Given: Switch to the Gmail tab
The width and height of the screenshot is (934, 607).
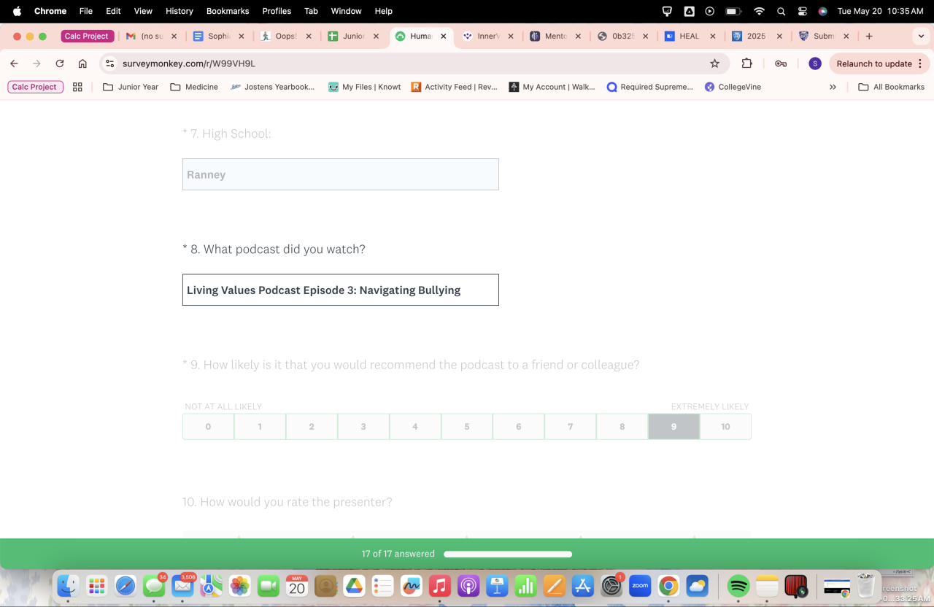Looking at the screenshot, I should point(151,36).
